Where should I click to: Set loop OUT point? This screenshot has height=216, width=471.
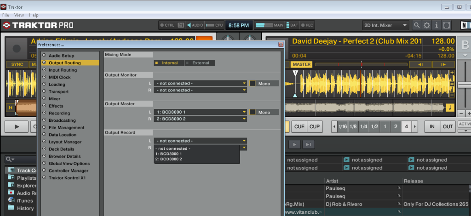point(448,126)
